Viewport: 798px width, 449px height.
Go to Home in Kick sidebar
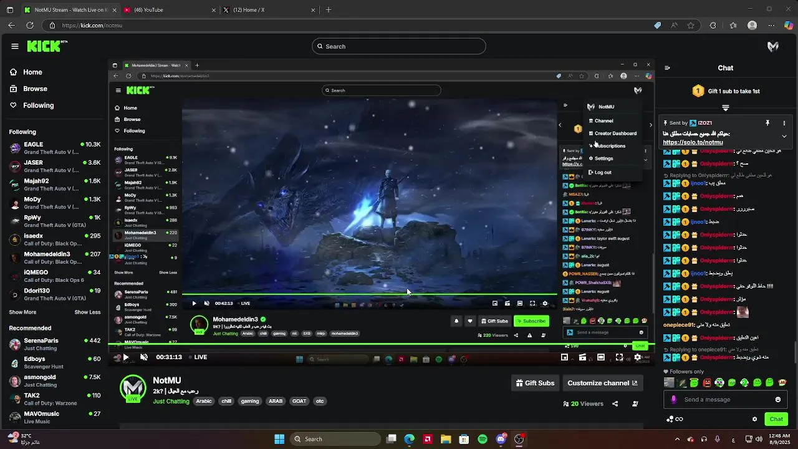tap(26, 72)
